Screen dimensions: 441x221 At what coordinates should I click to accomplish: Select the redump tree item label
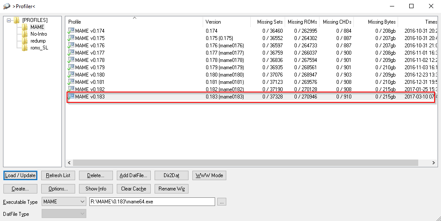tap(38, 41)
